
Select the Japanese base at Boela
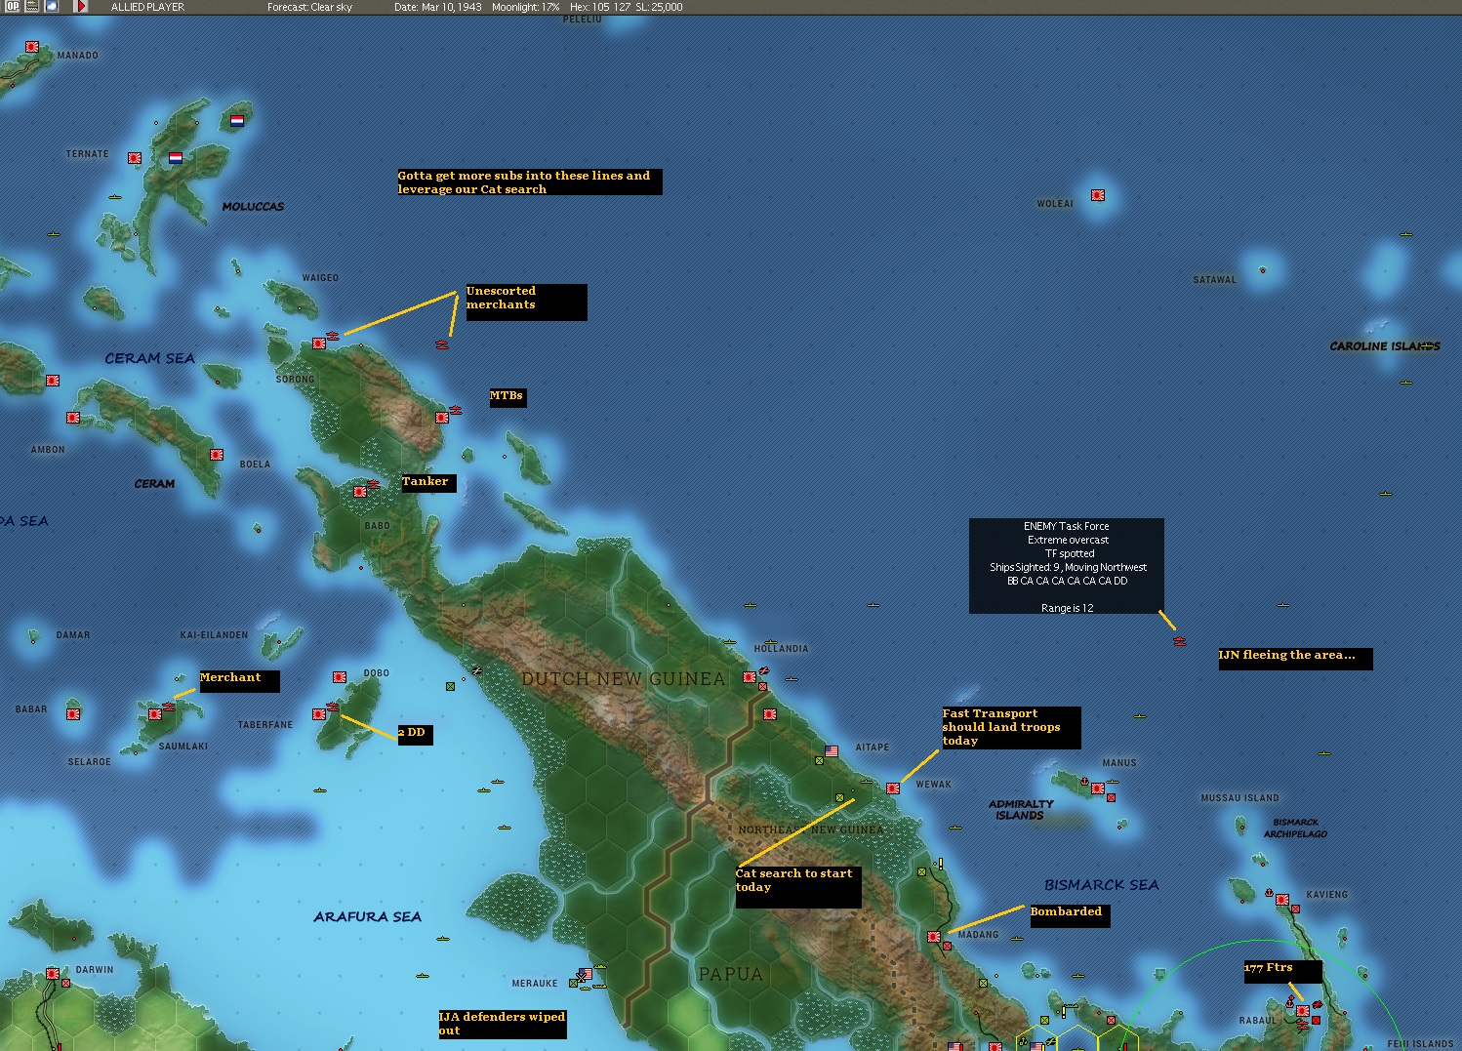217,455
